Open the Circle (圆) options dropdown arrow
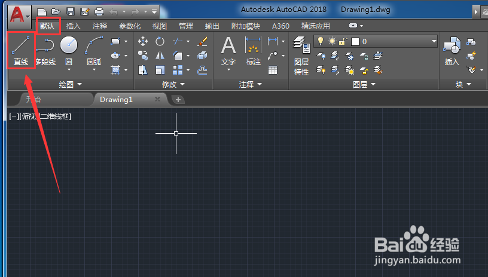488x277 pixels. coord(69,70)
